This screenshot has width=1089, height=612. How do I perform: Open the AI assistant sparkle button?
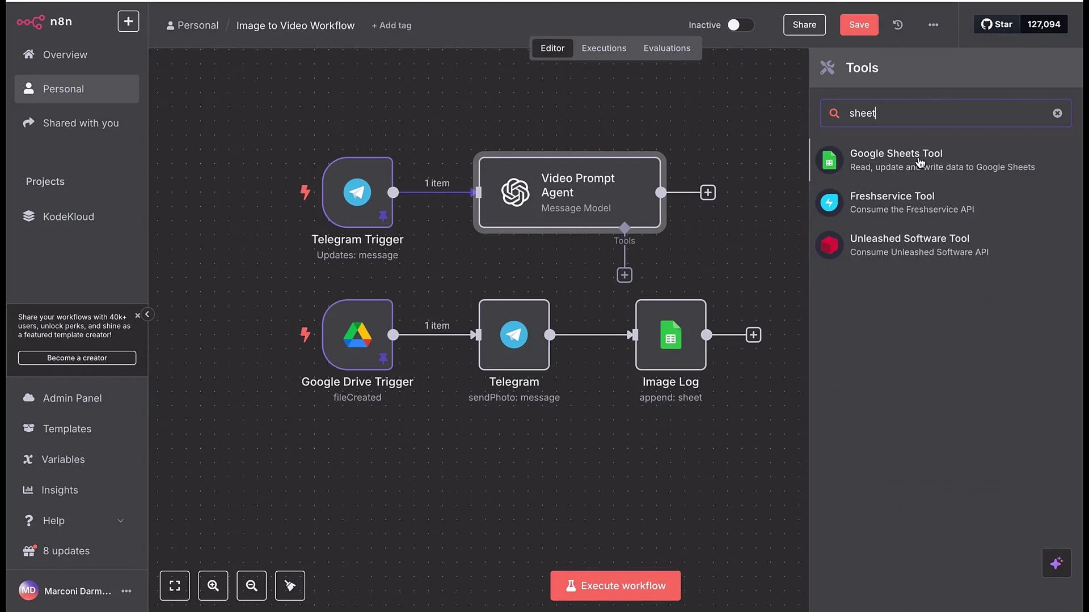1056,563
